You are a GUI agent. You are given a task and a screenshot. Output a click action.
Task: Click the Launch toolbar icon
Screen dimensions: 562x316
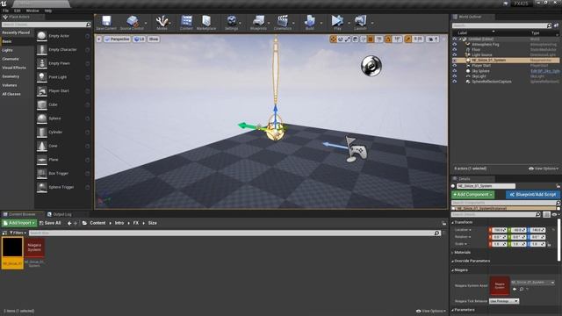tap(360, 23)
